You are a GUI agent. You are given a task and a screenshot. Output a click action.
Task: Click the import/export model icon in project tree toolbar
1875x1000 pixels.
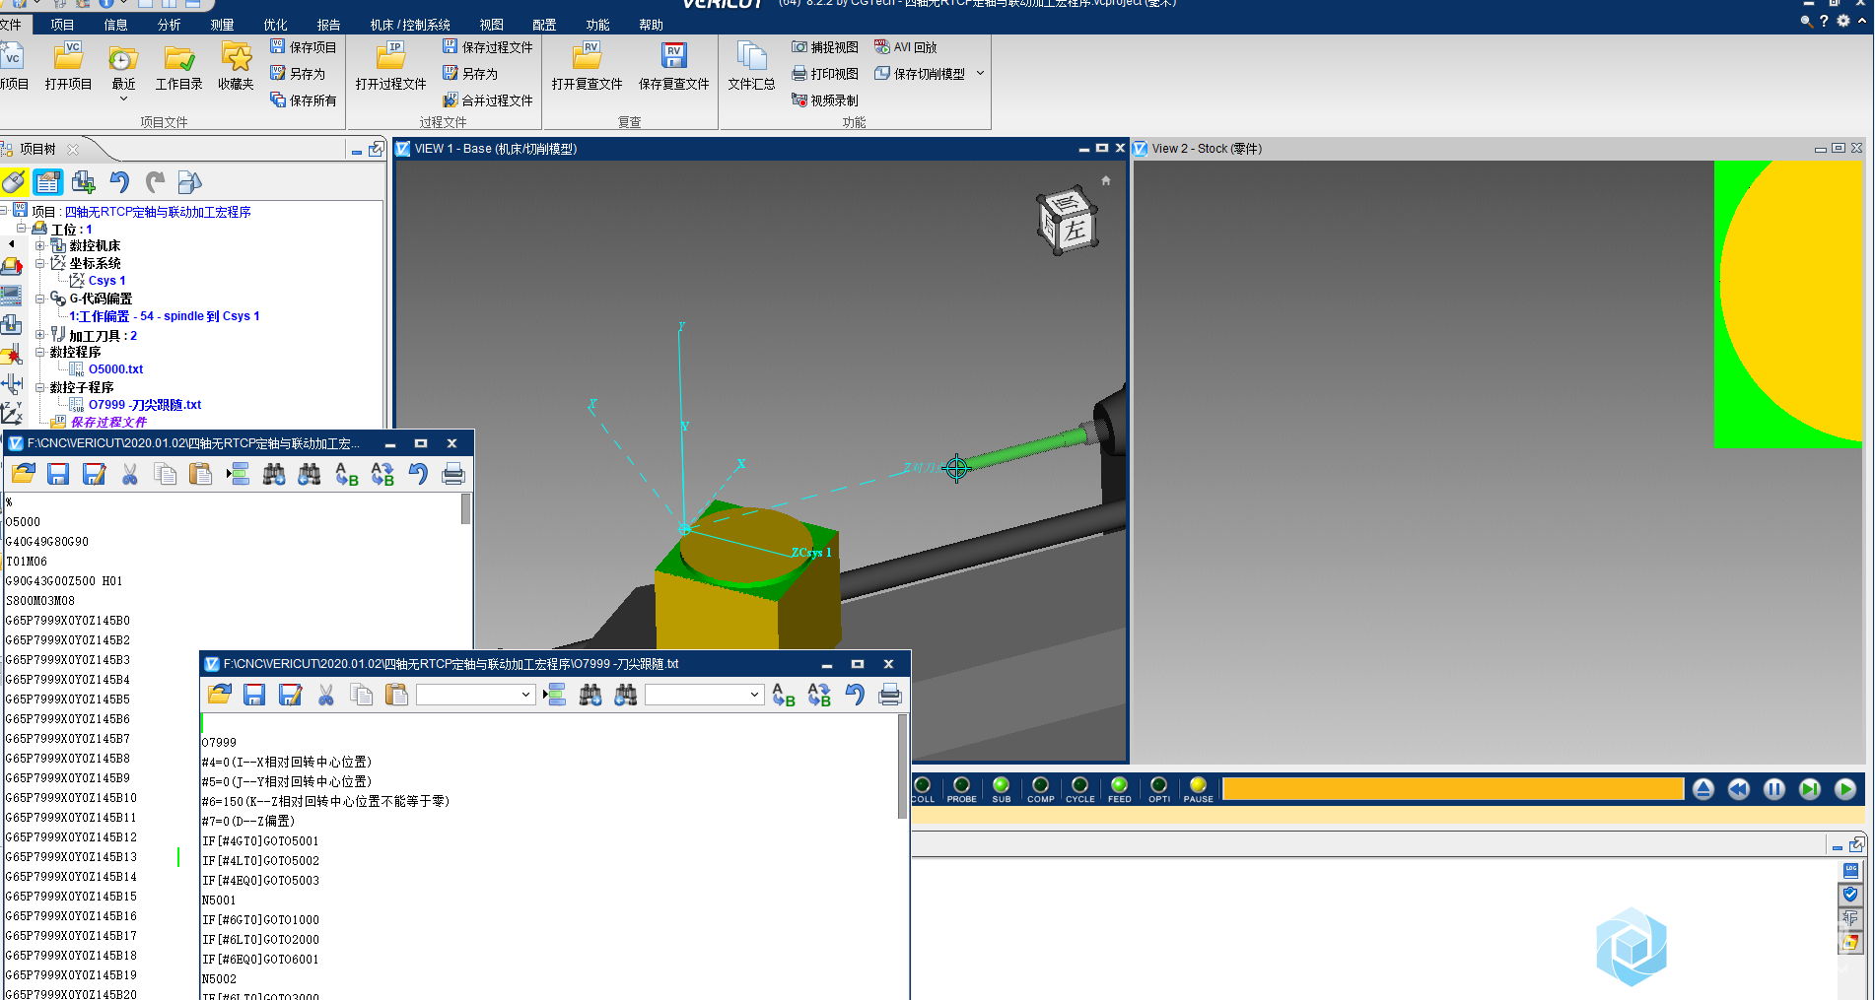(189, 182)
